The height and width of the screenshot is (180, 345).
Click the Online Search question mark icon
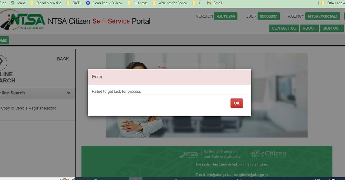point(2,62)
